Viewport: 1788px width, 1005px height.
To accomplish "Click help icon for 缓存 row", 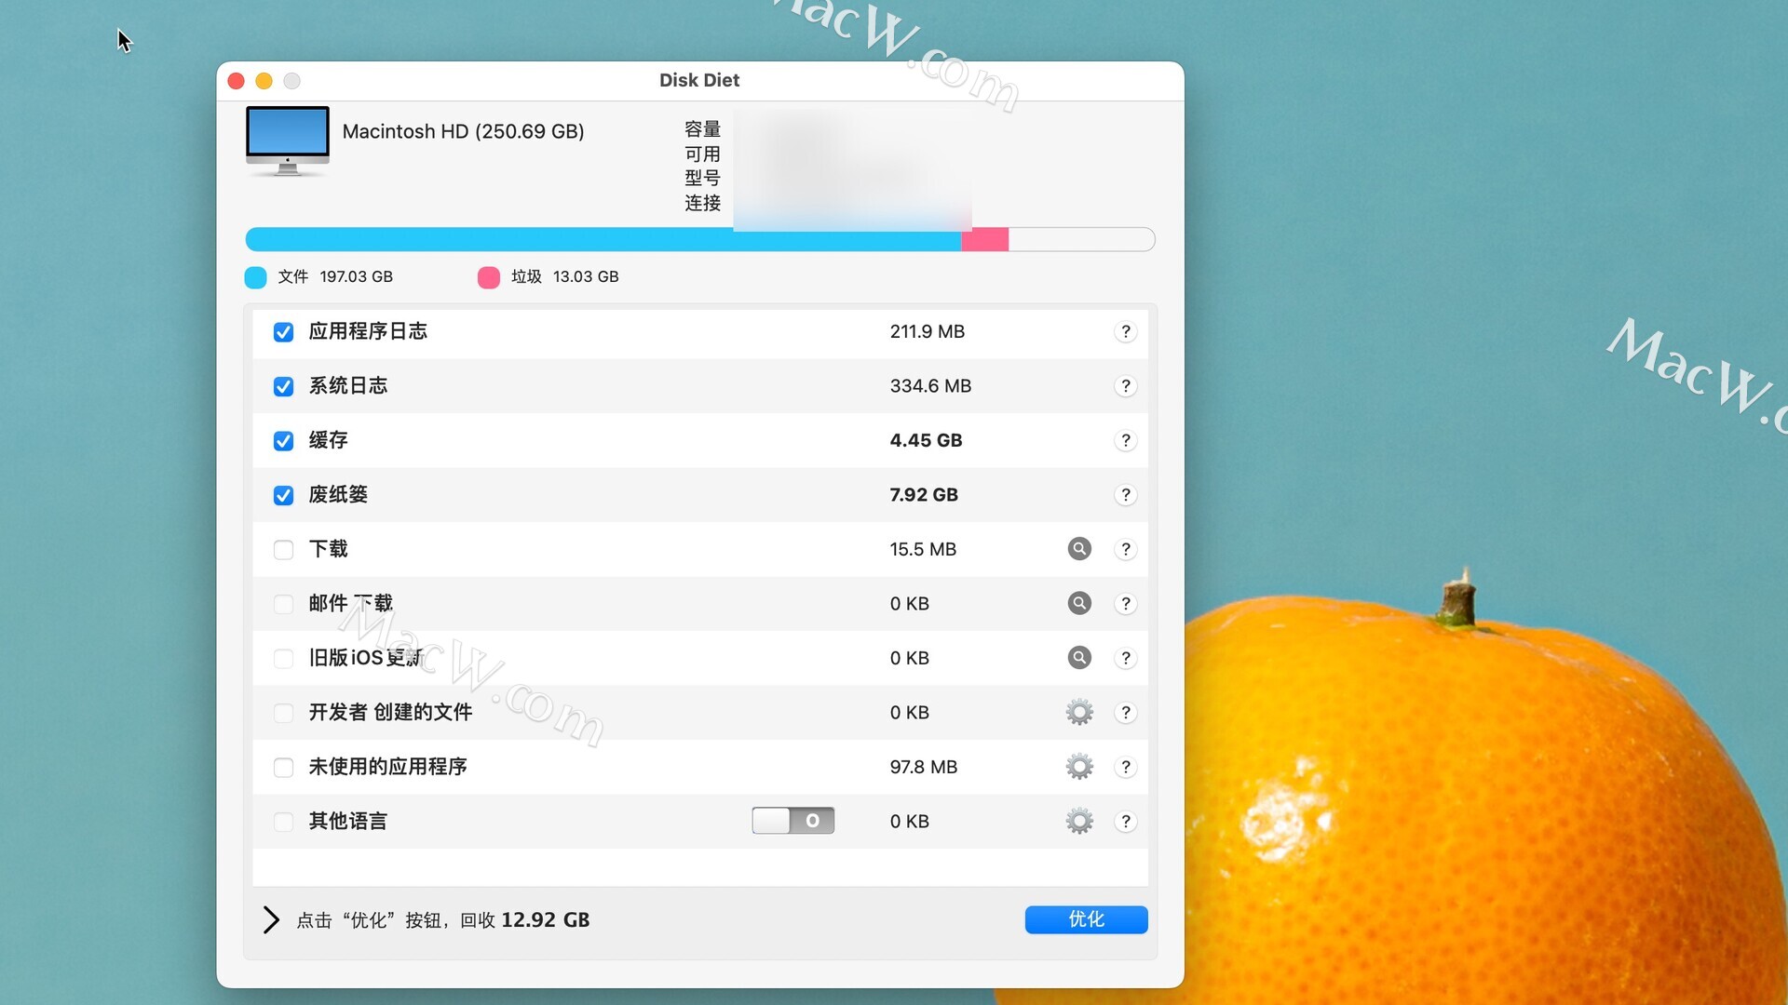I will (1125, 440).
